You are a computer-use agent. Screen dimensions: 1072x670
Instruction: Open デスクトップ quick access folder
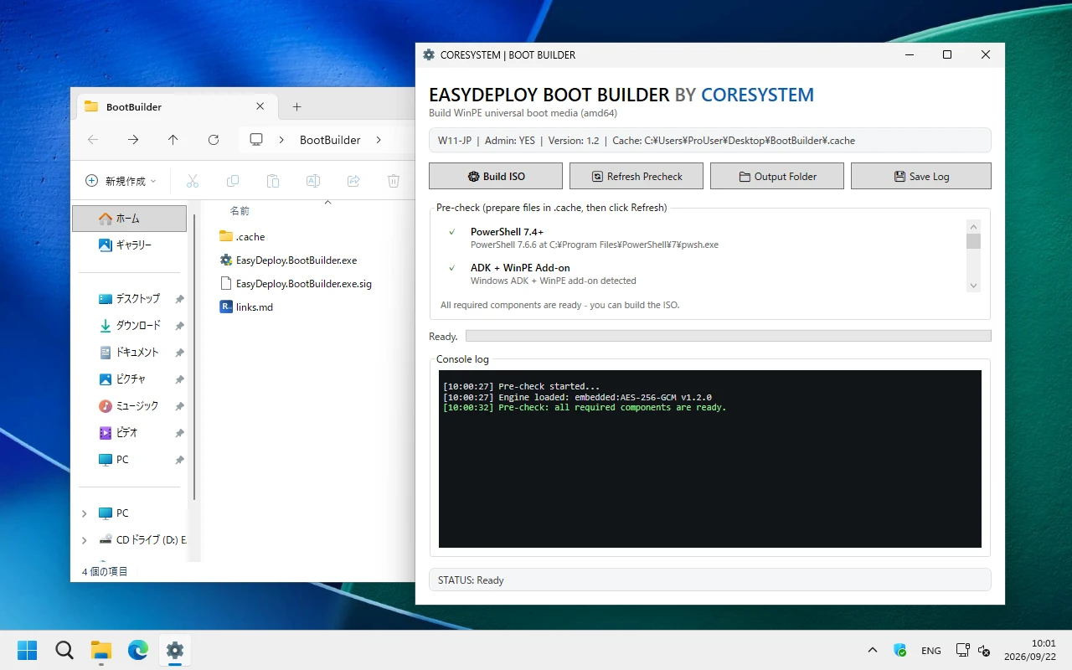[x=130, y=299]
